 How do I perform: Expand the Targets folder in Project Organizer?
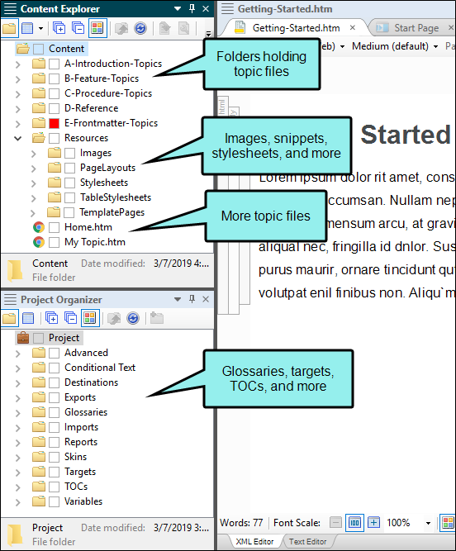18,473
